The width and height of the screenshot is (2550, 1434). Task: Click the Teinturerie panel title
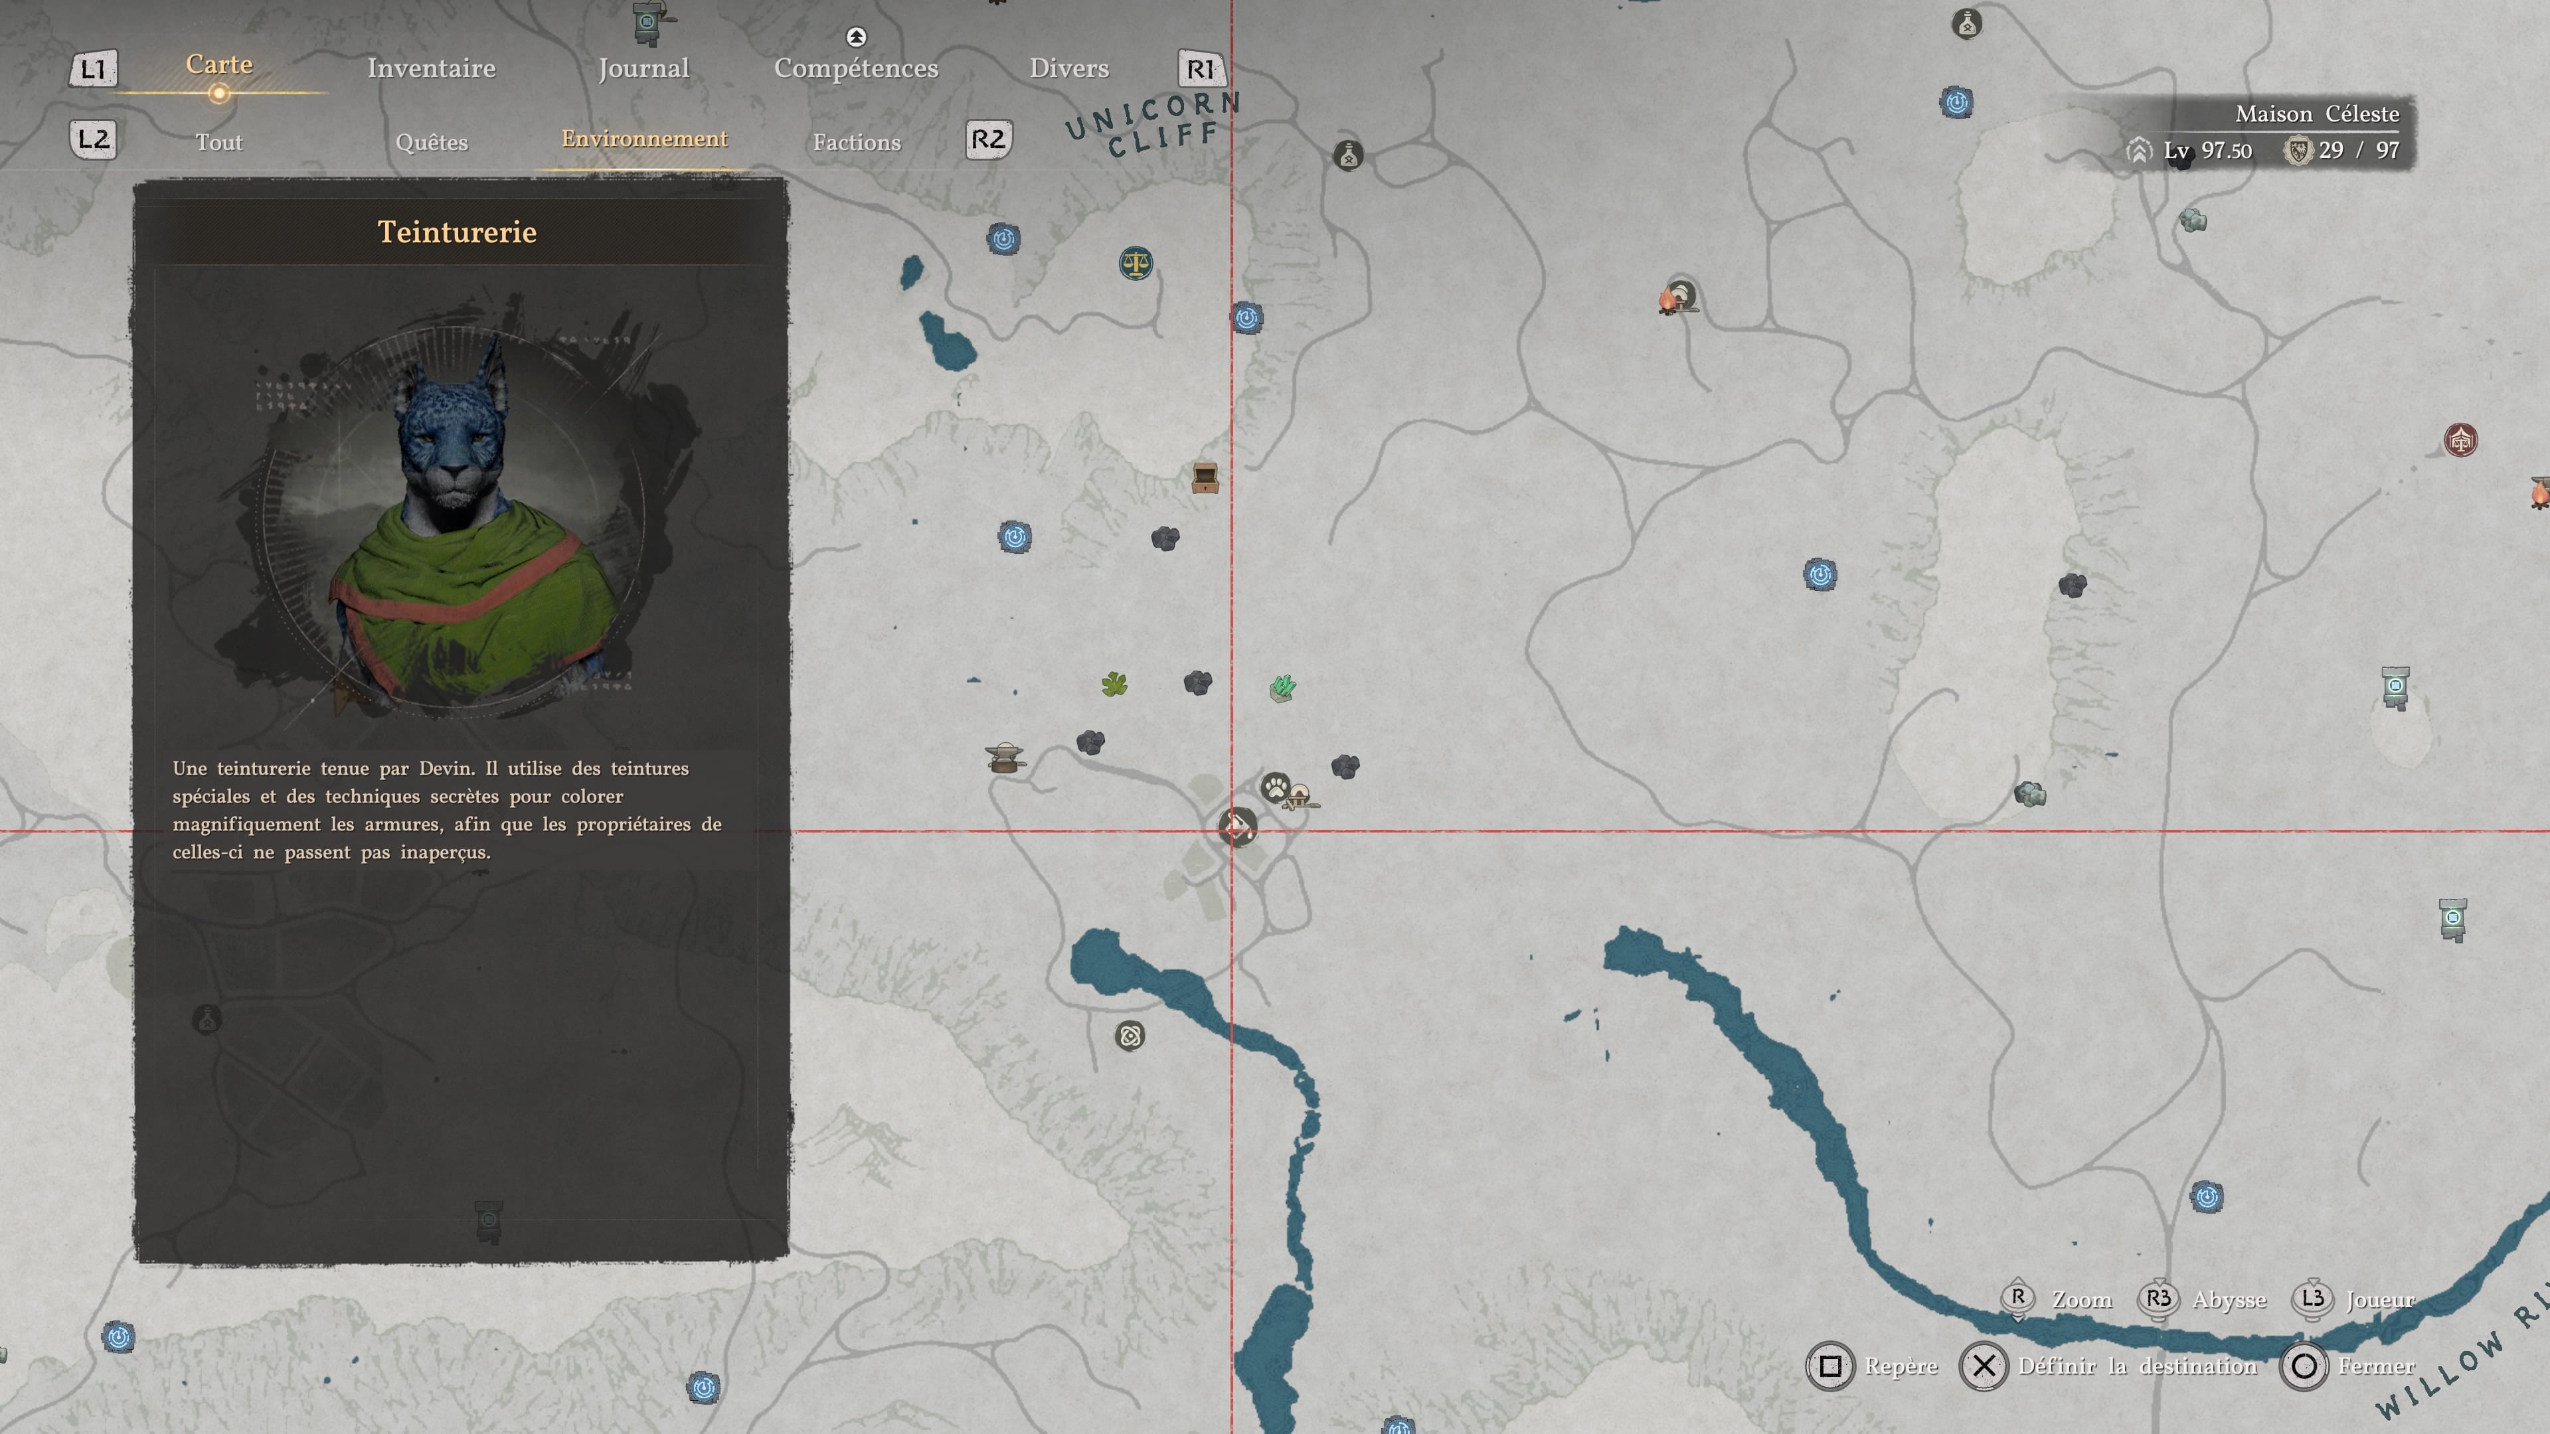point(458,232)
